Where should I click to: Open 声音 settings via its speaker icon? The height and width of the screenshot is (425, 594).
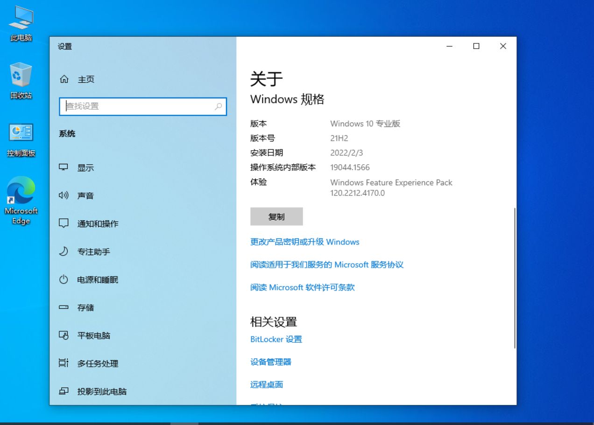[64, 195]
